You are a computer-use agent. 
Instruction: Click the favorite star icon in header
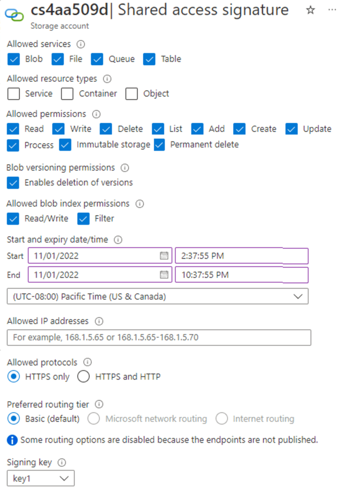pos(310,10)
